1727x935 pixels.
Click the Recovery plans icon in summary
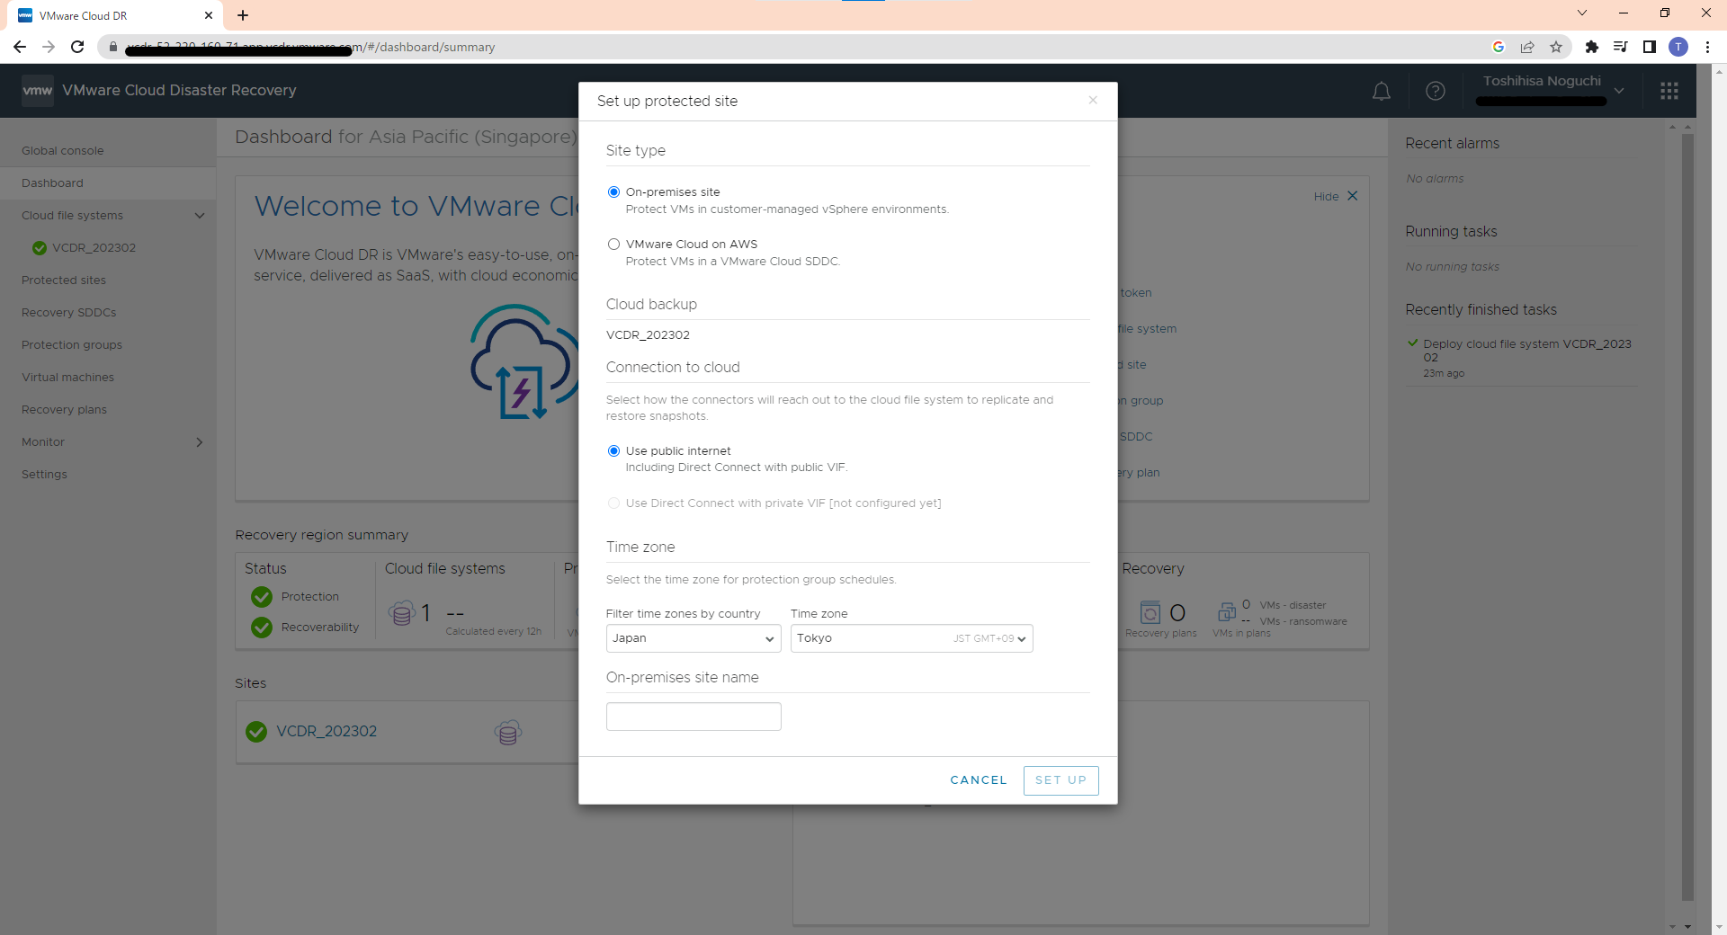point(1150,612)
